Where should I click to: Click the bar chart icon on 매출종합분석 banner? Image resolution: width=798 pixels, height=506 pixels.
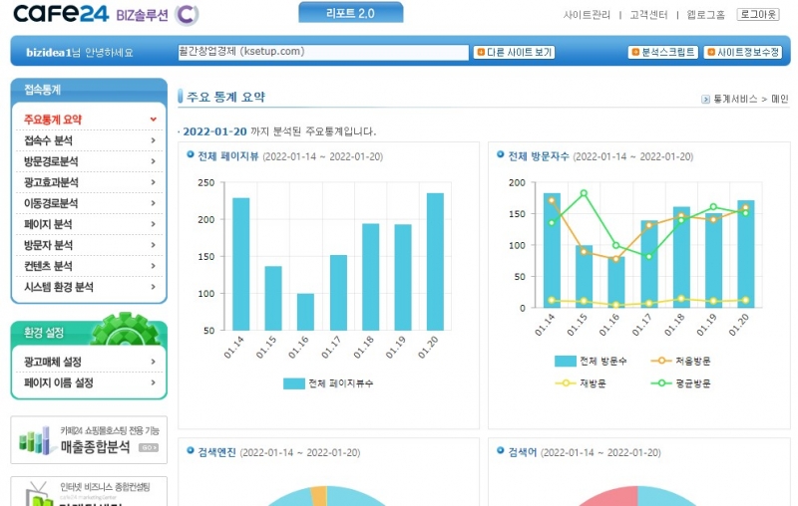coord(37,440)
